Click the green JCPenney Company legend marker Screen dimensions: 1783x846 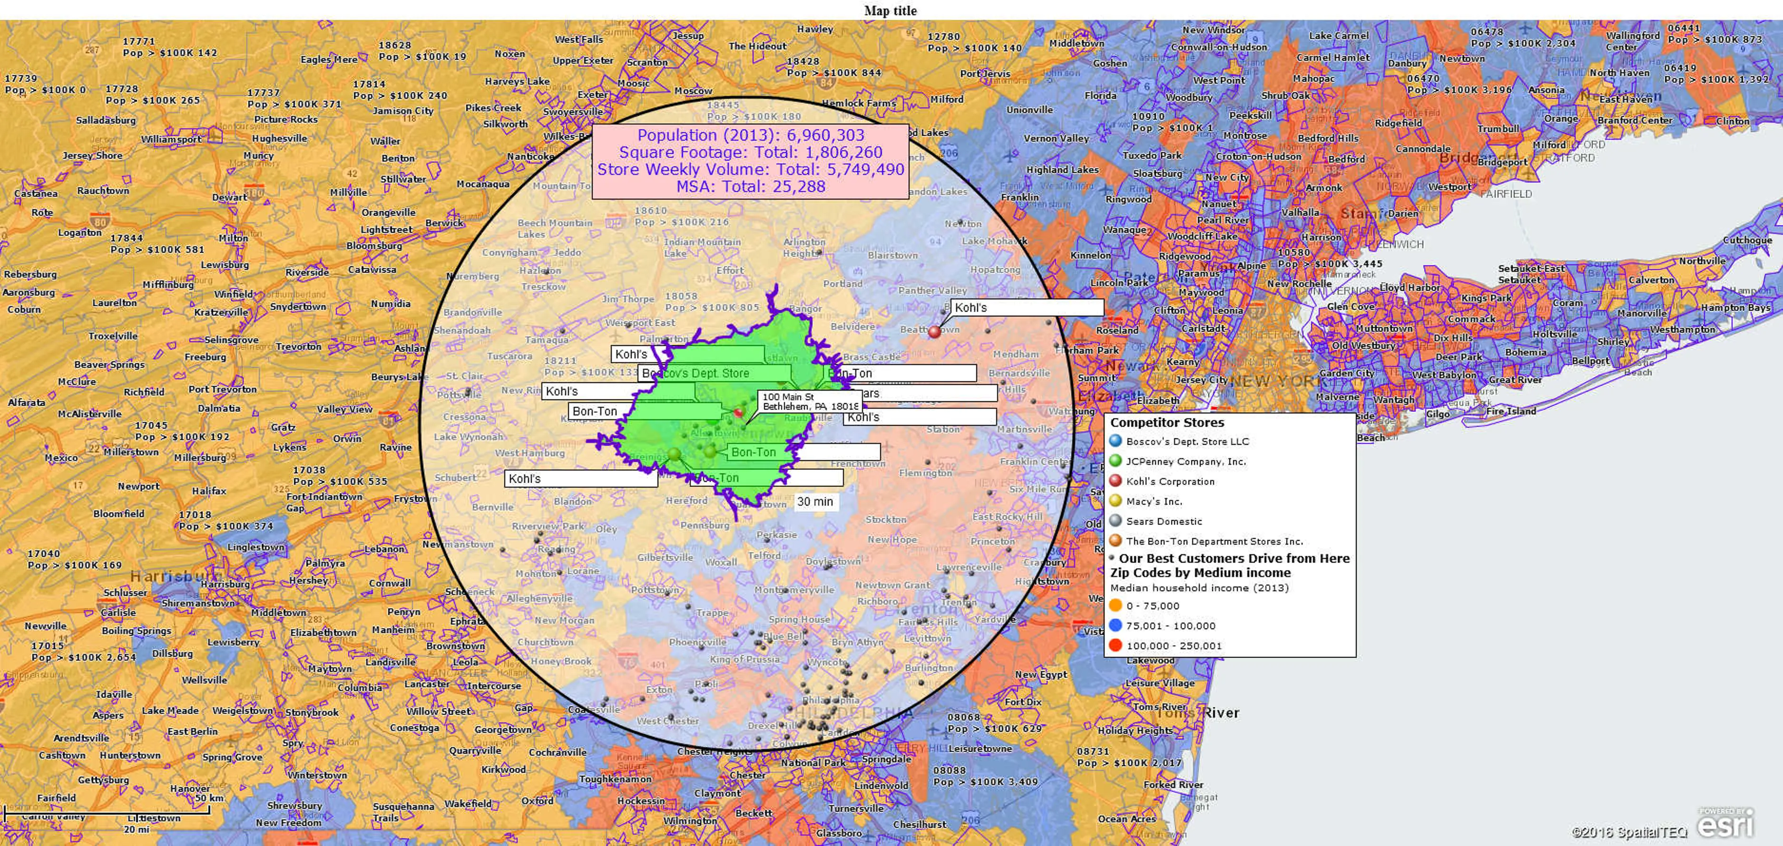[1115, 461]
